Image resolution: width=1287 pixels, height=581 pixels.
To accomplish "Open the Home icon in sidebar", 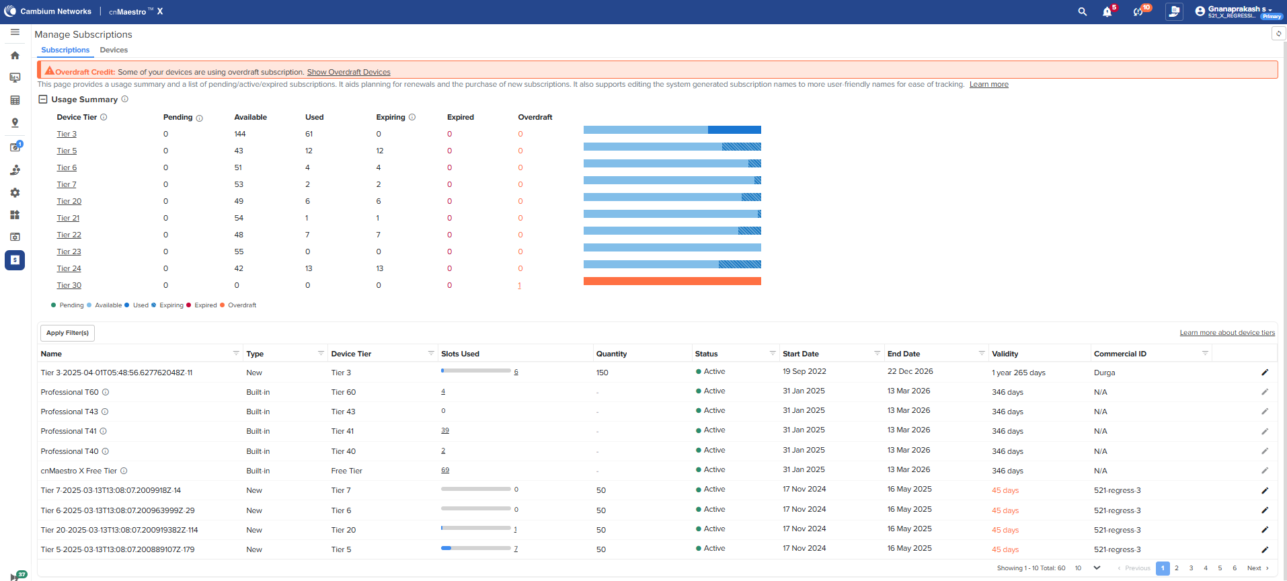I will (15, 56).
